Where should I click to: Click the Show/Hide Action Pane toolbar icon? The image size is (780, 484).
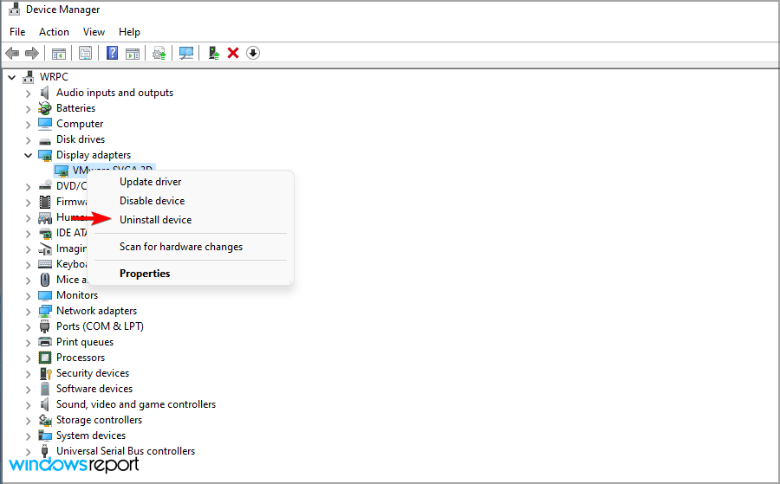click(133, 53)
